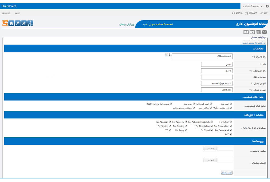Open the envelope mail icon
270x182 pixels.
click(264, 32)
